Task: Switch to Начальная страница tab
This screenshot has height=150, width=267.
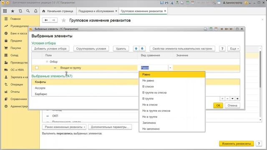Action: pos(58,11)
